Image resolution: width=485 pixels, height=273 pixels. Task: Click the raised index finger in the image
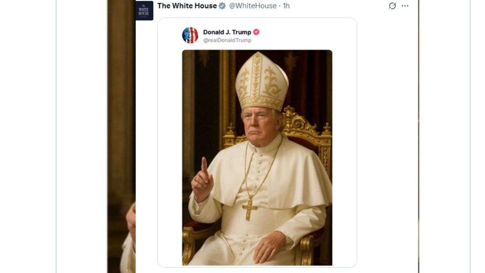(x=204, y=167)
